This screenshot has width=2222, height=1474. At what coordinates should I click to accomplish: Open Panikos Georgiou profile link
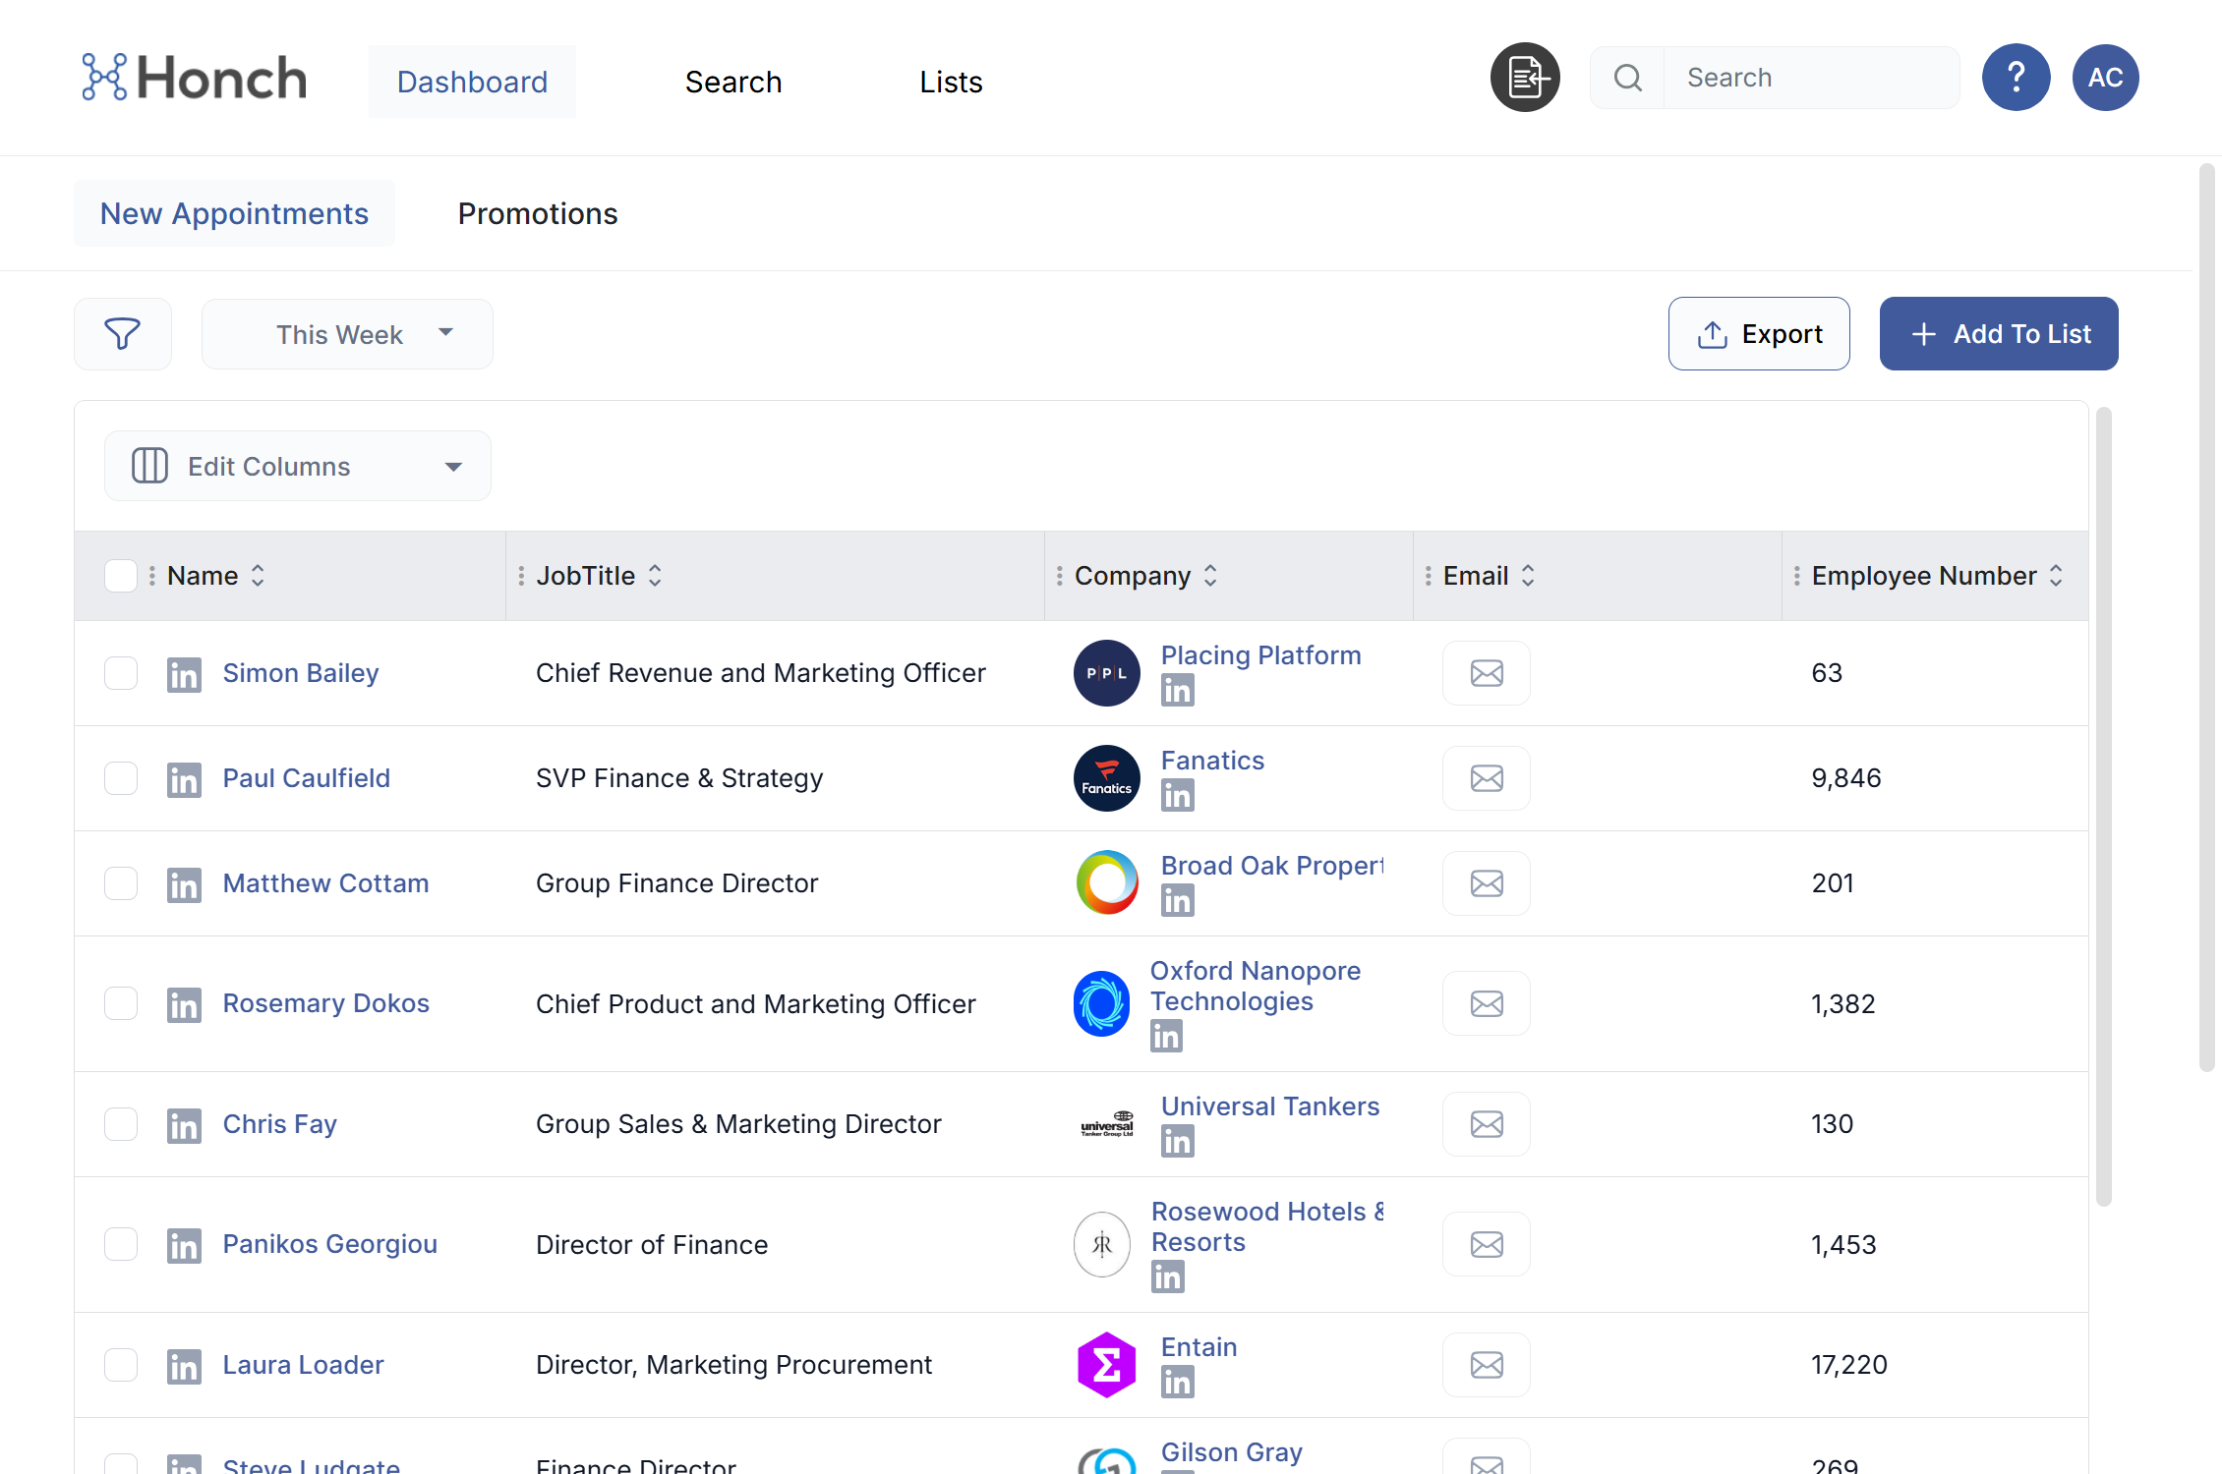click(x=329, y=1244)
